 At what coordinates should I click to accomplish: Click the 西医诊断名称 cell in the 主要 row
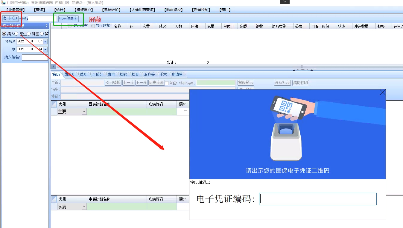[x=117, y=112]
